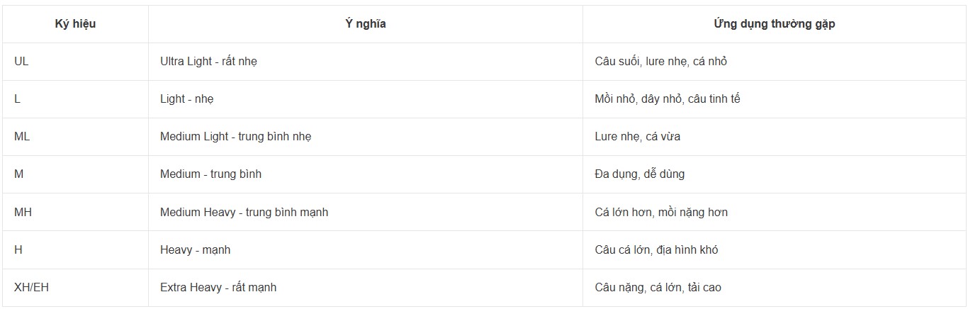Click 'Medium Heavy - trung bình mạnh' cell
This screenshot has height=309, width=968.
(366, 212)
